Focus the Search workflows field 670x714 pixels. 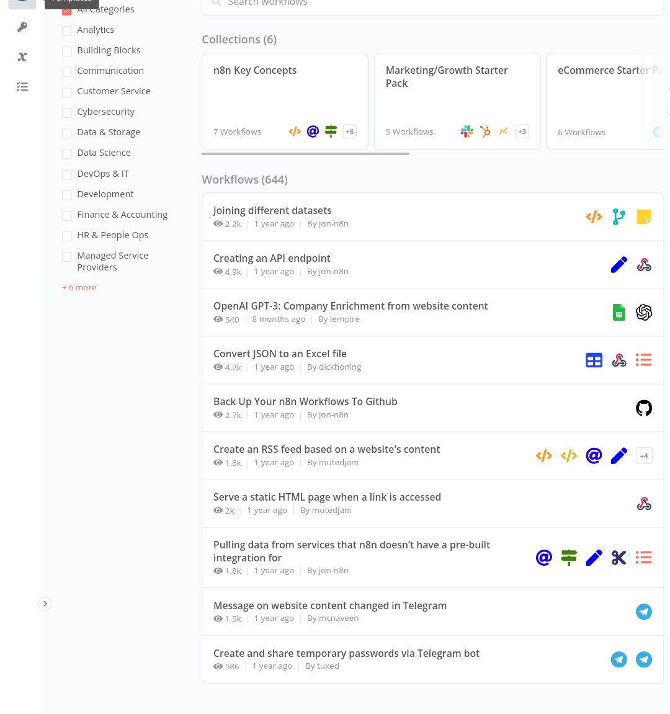432,4
